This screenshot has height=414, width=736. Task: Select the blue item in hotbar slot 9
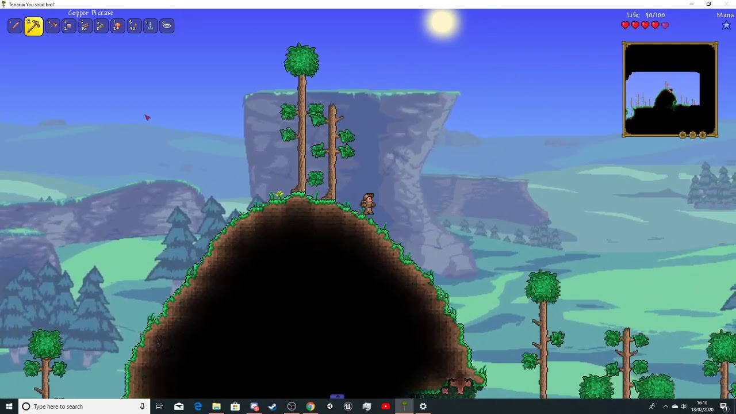(x=151, y=26)
